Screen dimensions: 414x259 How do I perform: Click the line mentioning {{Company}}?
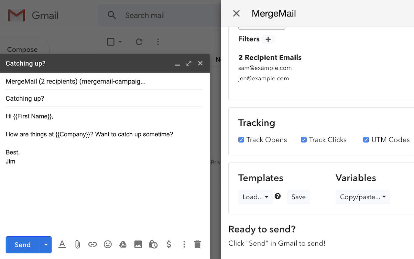pyautogui.click(x=90, y=134)
